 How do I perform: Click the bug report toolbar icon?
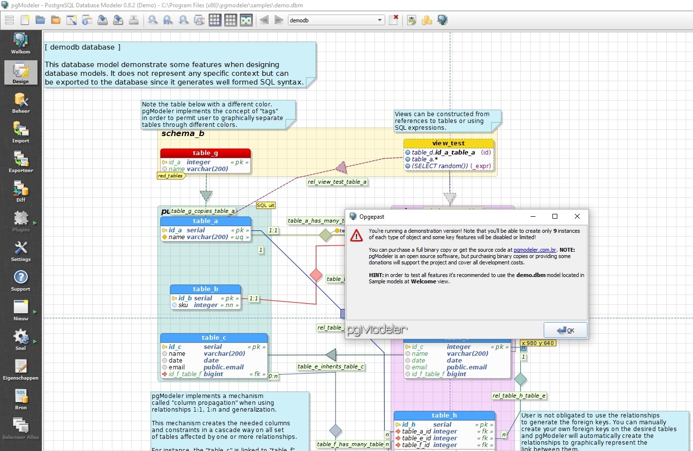(411, 20)
